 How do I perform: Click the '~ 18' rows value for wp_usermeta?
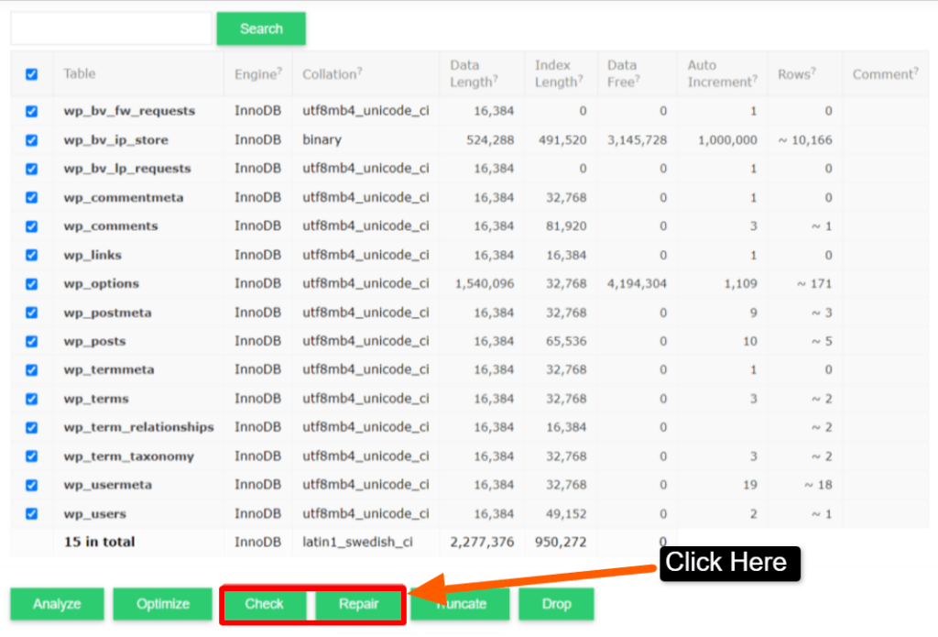click(818, 485)
